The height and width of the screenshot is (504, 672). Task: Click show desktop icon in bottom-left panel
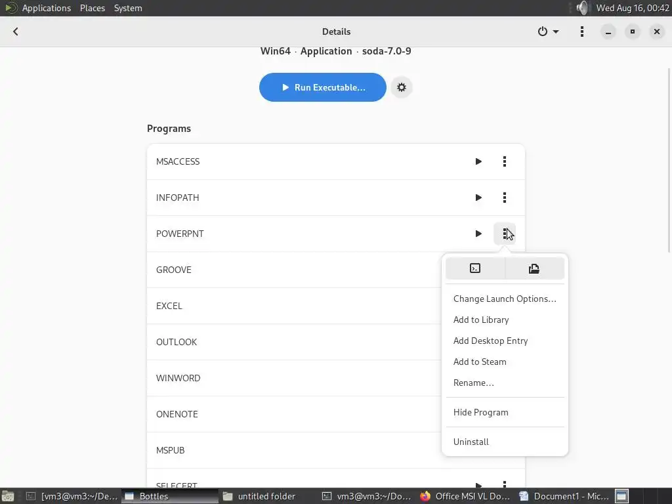tap(8, 496)
